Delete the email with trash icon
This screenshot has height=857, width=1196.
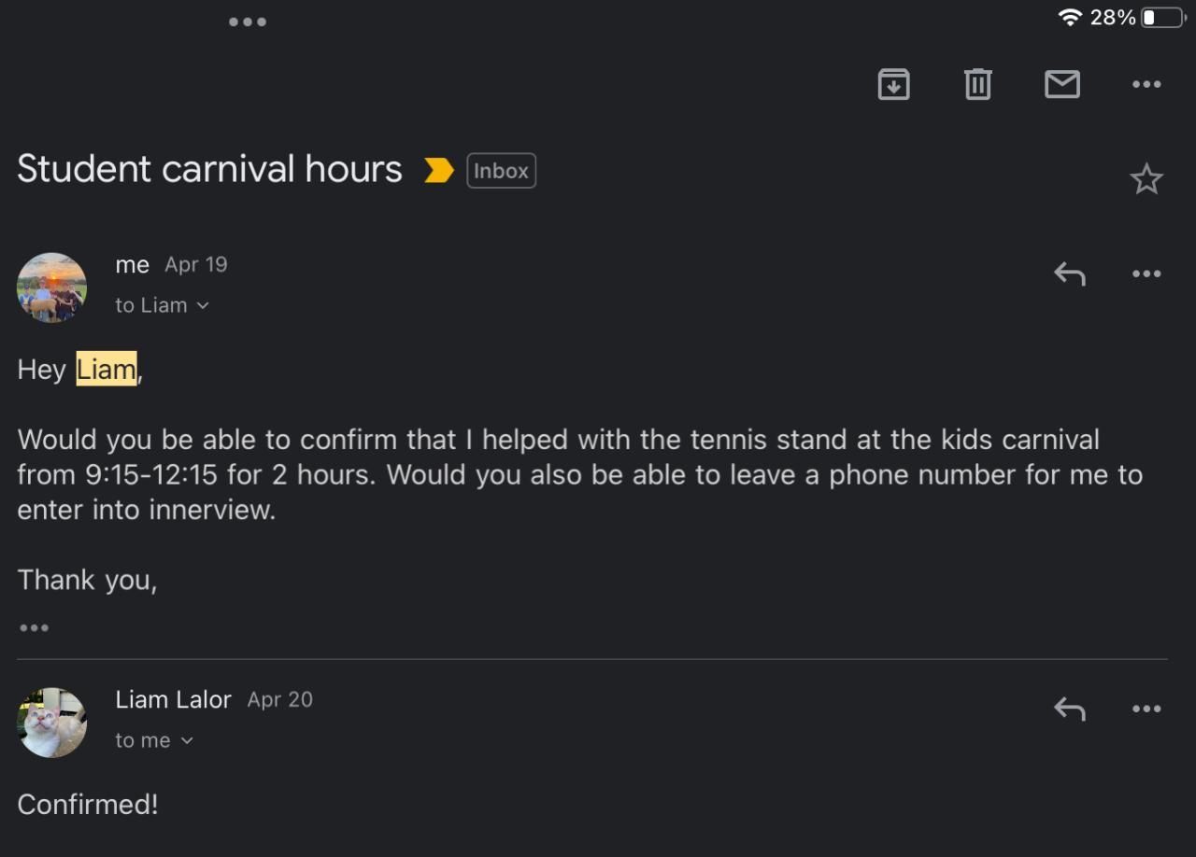click(977, 84)
